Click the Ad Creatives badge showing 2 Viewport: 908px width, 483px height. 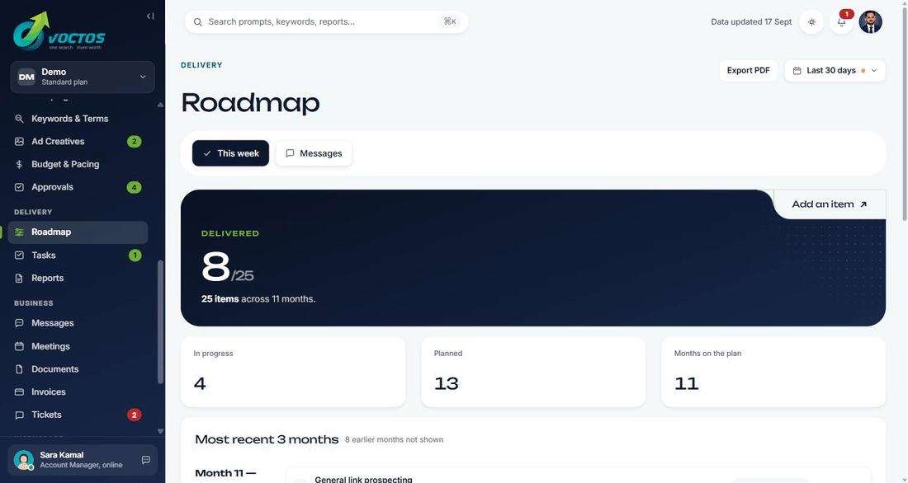pos(135,141)
